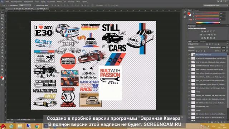Image resolution: width=229 pixels, height=129 pixels.
Task: Select the Move tool
Action: [2, 12]
